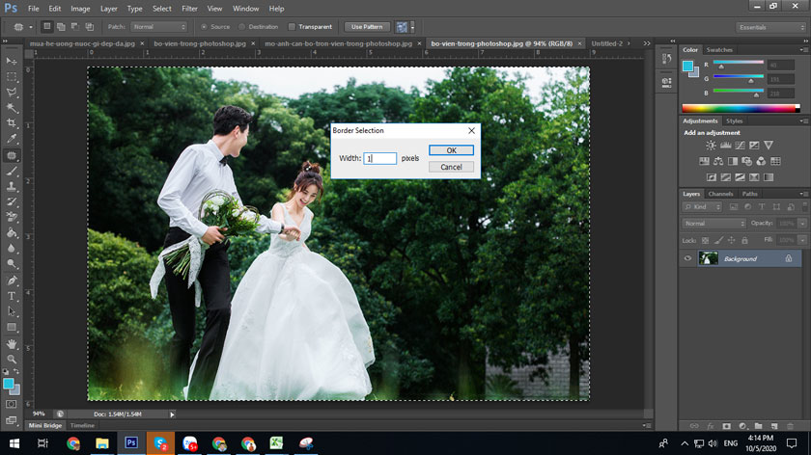This screenshot has width=811, height=455.
Task: Switch to mua-he-uong-nuoc-gi-dep-da.jpg tab
Action: (82, 44)
